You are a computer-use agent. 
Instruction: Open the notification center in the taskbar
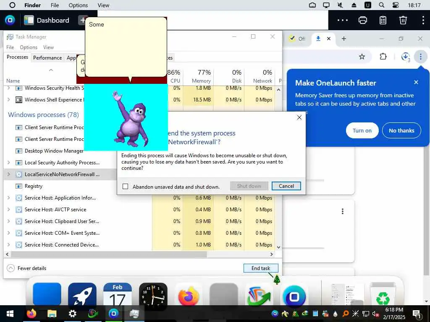point(416,314)
